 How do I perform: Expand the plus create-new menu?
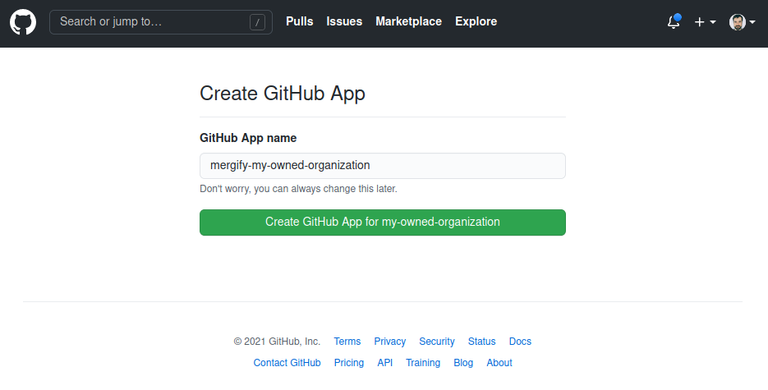[x=705, y=22]
